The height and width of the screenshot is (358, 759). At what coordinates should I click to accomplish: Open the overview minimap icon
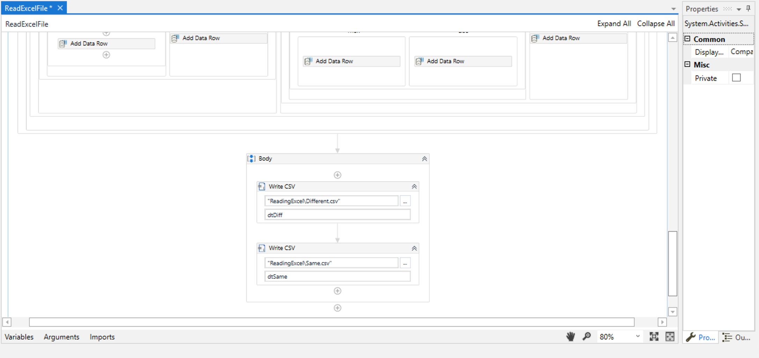point(670,337)
